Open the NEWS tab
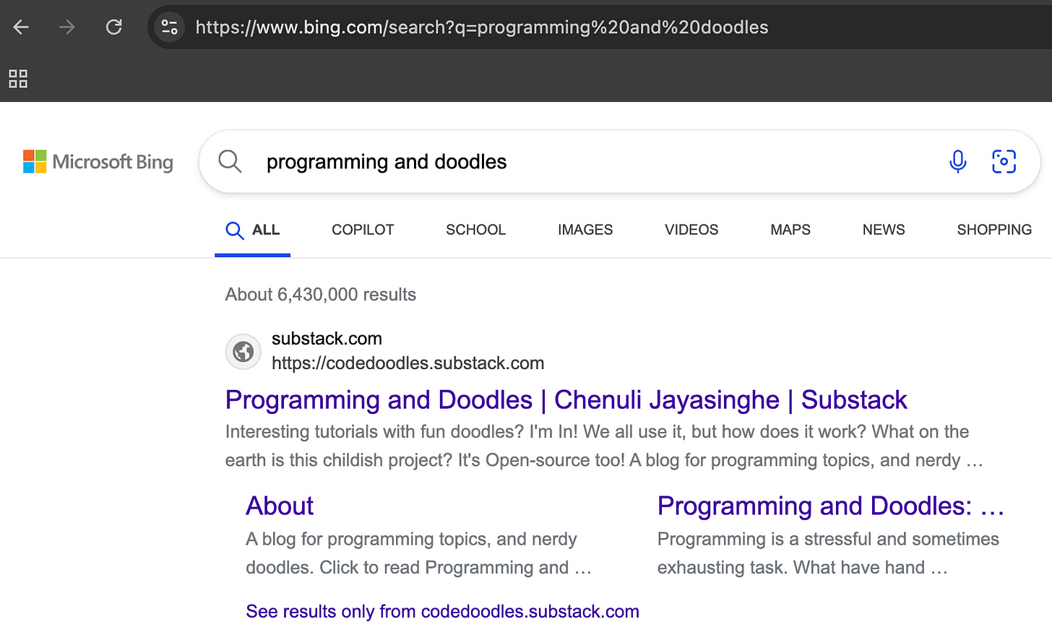 point(884,230)
